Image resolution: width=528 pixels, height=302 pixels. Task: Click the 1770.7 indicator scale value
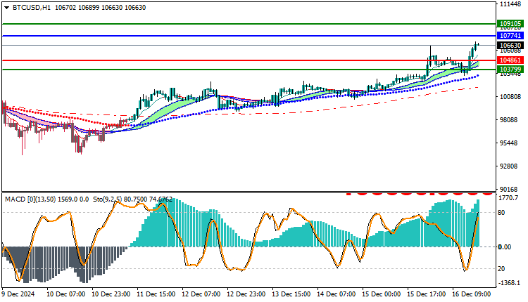508,198
